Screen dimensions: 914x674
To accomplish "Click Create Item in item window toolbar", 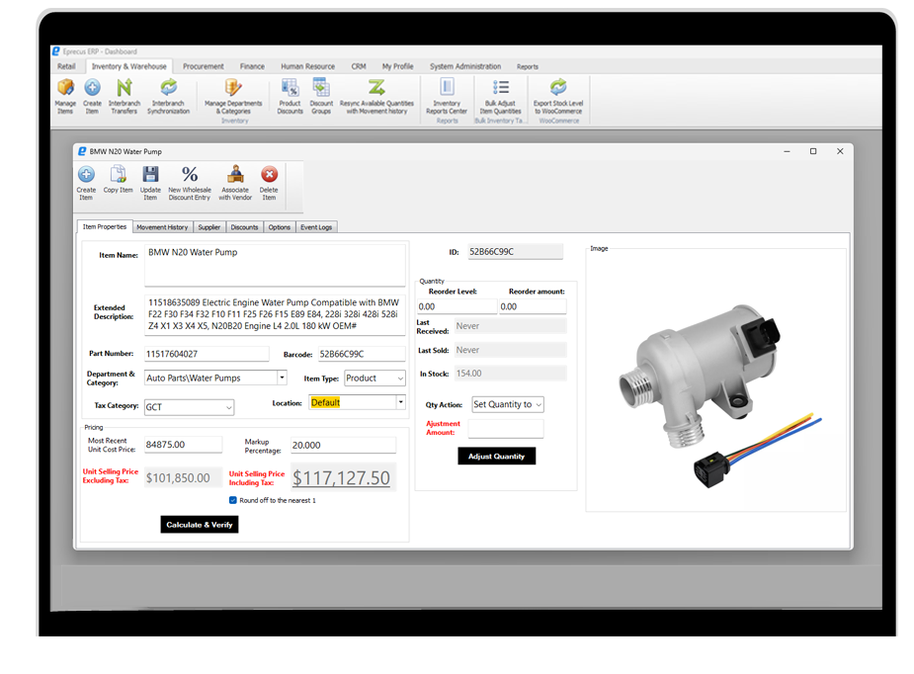I will (86, 183).
